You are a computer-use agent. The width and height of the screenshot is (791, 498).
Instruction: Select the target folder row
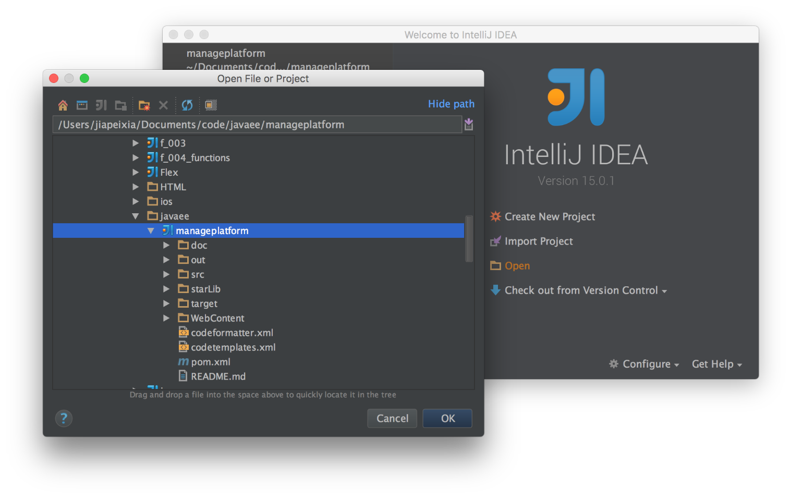tap(259, 303)
